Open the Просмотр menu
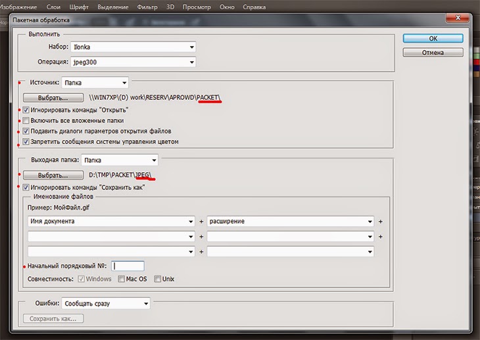Screen dimensions: 480x340 (197, 7)
